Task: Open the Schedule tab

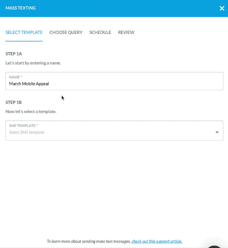Action: click(100, 32)
